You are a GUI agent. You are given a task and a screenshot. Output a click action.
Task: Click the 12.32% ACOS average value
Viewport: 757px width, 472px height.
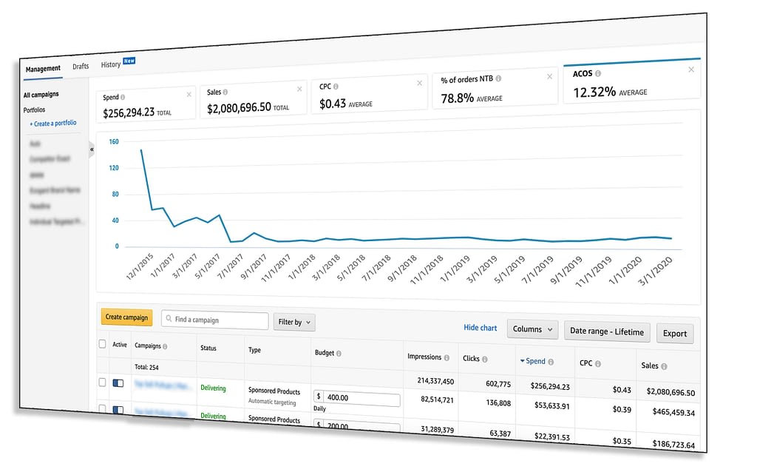pos(594,92)
